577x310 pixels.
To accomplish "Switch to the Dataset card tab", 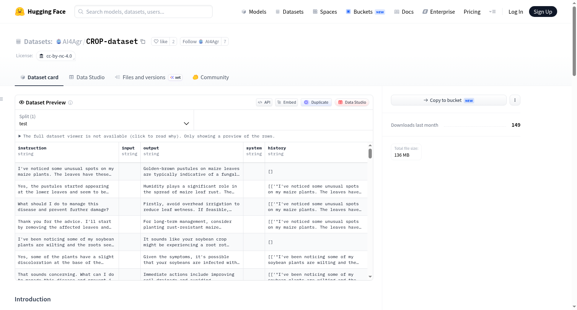I will coord(39,77).
